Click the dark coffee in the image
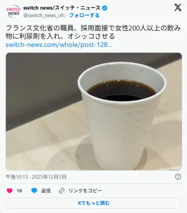Viewport: 187px width, 213px height. point(122,90)
